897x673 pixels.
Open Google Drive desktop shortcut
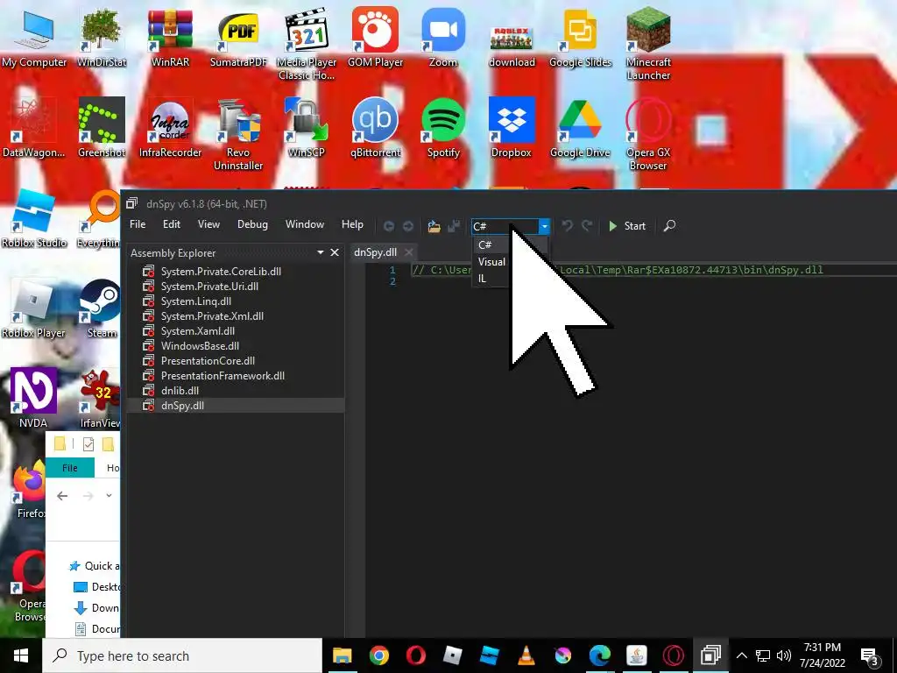(580, 128)
